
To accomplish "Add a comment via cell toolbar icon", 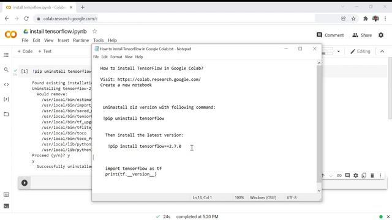I will pyautogui.click(x=347, y=175).
